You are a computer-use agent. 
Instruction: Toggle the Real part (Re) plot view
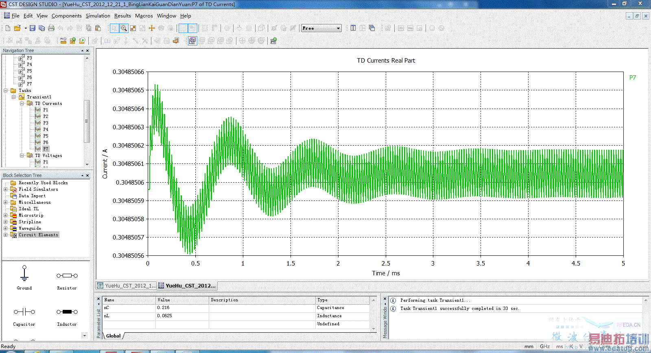(x=192, y=41)
